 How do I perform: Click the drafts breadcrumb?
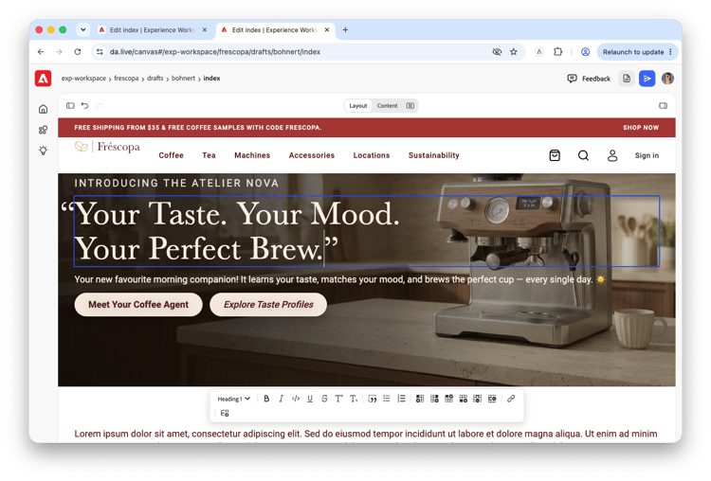(x=155, y=79)
